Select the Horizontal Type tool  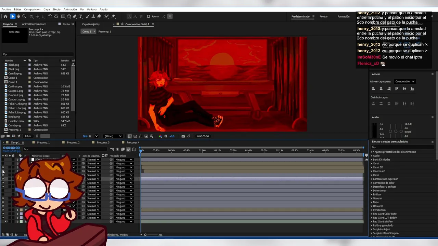[x=80, y=16]
